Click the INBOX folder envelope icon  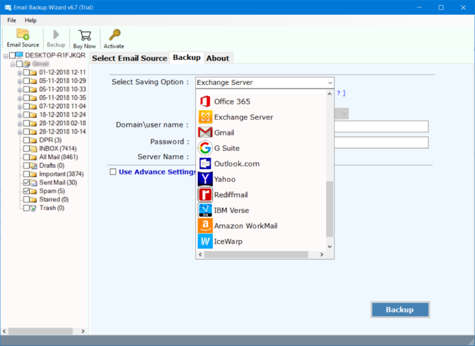[x=33, y=149]
